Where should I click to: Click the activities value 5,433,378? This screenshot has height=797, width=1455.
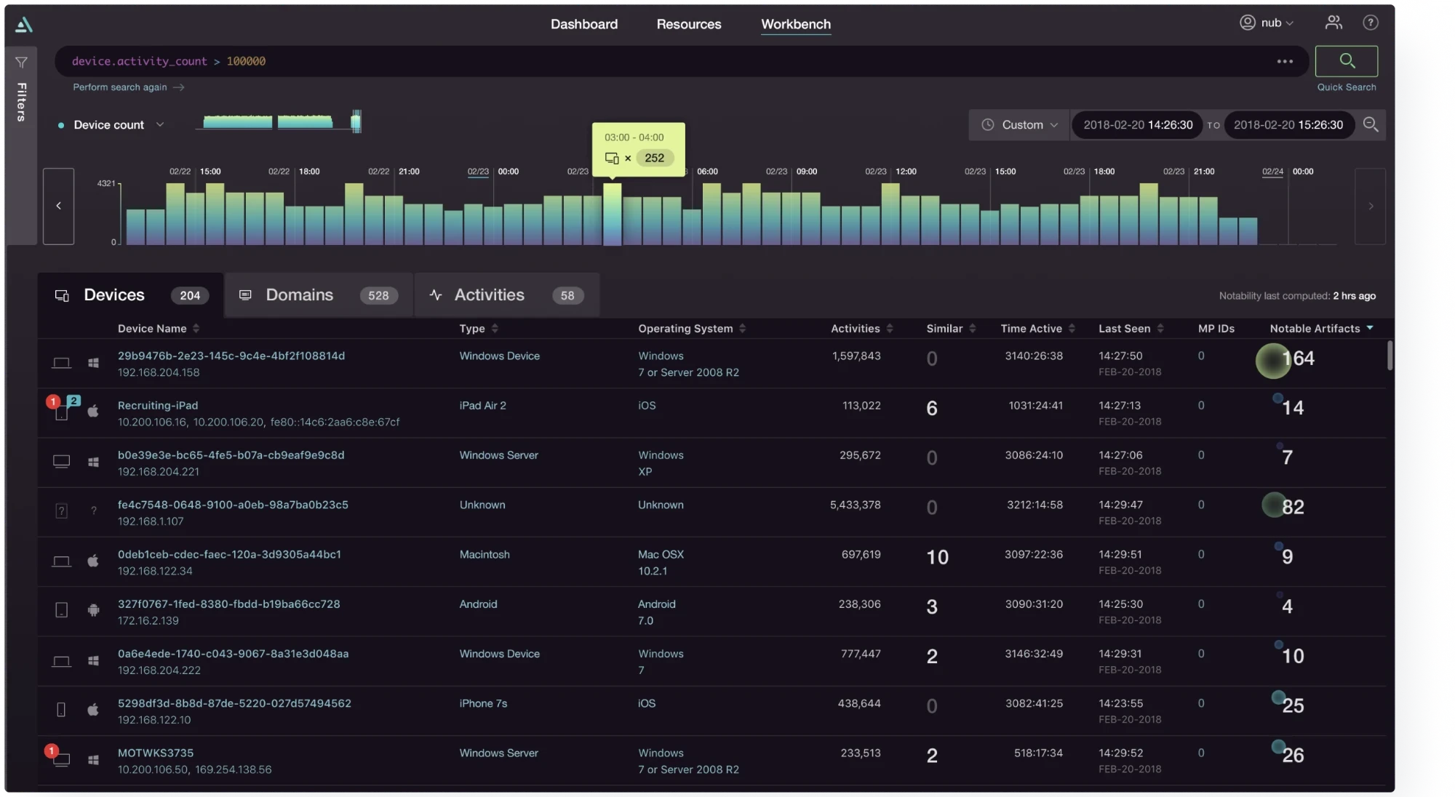855,505
